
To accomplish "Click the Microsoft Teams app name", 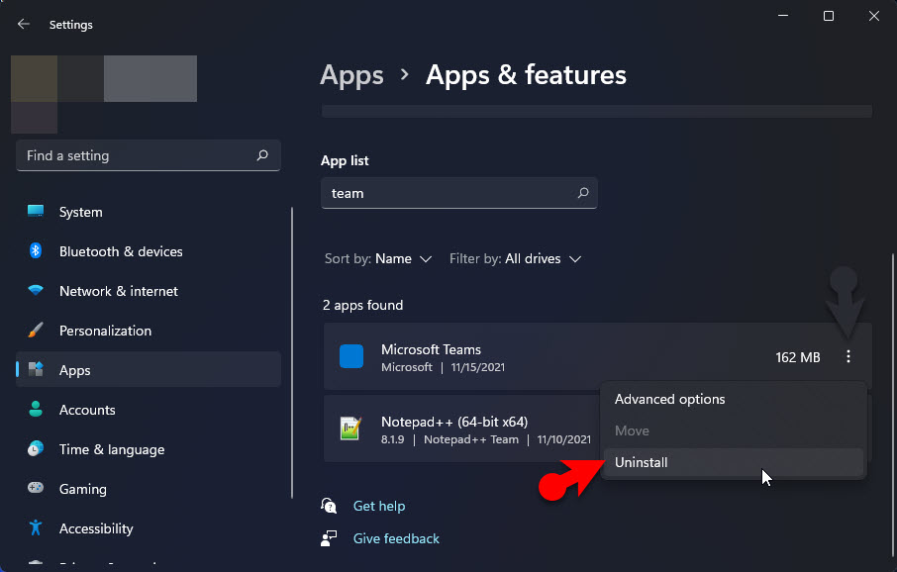I will (x=431, y=349).
